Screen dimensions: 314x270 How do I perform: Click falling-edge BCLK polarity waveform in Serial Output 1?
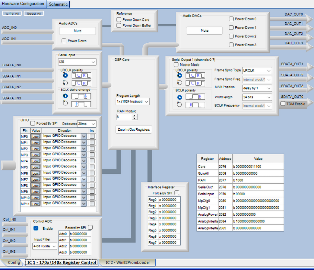click(x=196, y=97)
